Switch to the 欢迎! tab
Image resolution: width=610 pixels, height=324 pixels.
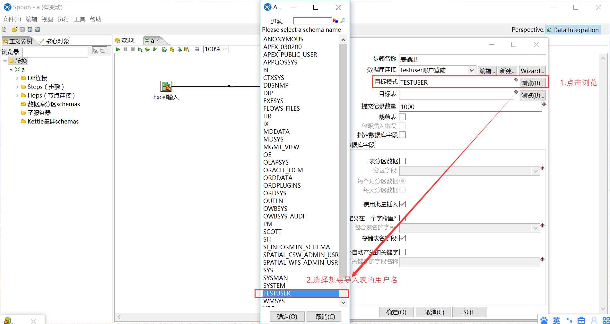pyautogui.click(x=125, y=41)
